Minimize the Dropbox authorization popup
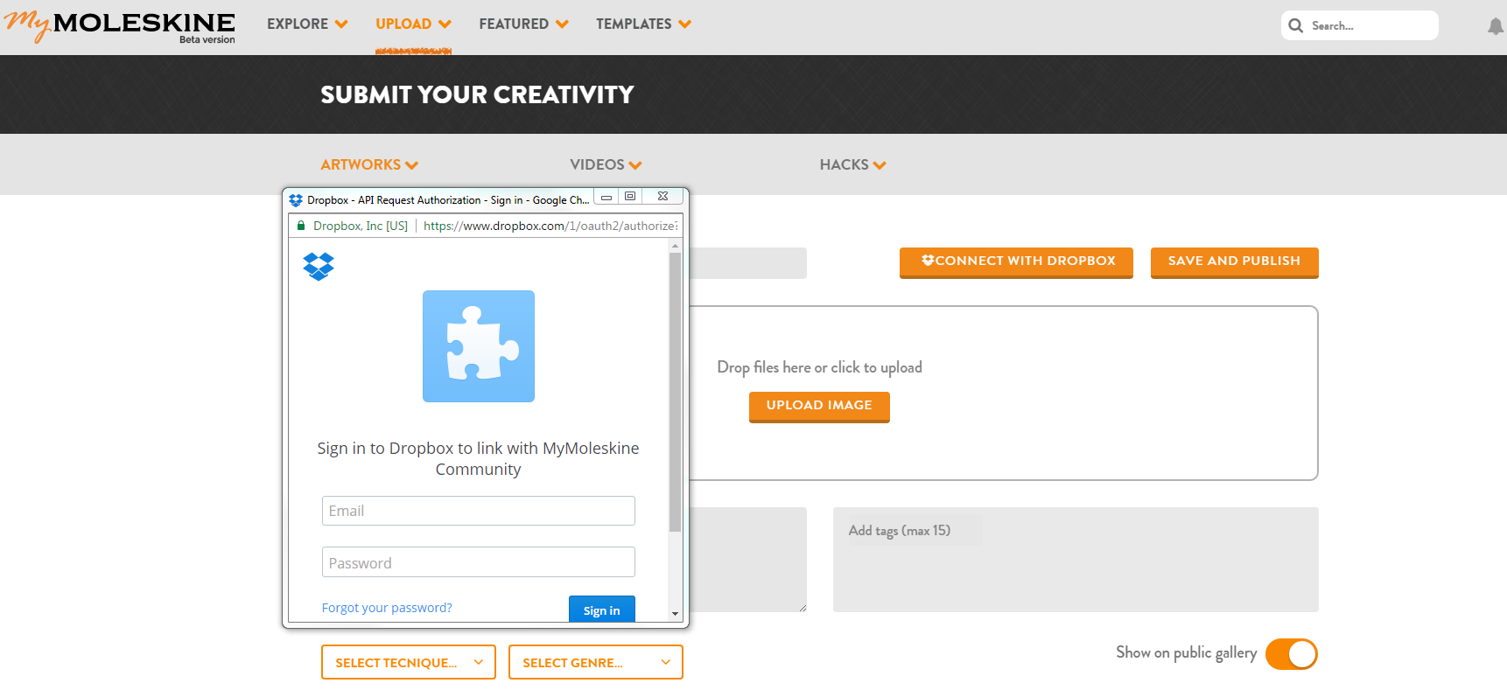This screenshot has height=697, width=1507. click(606, 197)
